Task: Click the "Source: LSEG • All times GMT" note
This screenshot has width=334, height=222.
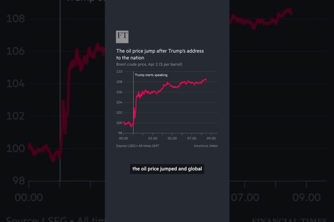Action: pyautogui.click(x=137, y=146)
